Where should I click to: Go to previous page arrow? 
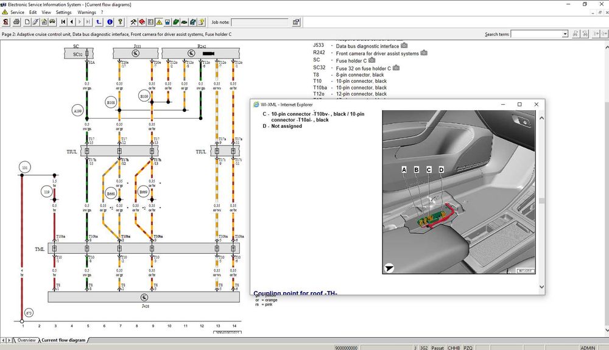(x=71, y=22)
